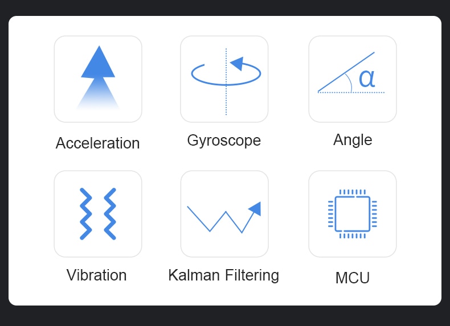Click the faded arrow tail in Acceleration tile
Screen dimensions: 450x326
(x=98, y=94)
